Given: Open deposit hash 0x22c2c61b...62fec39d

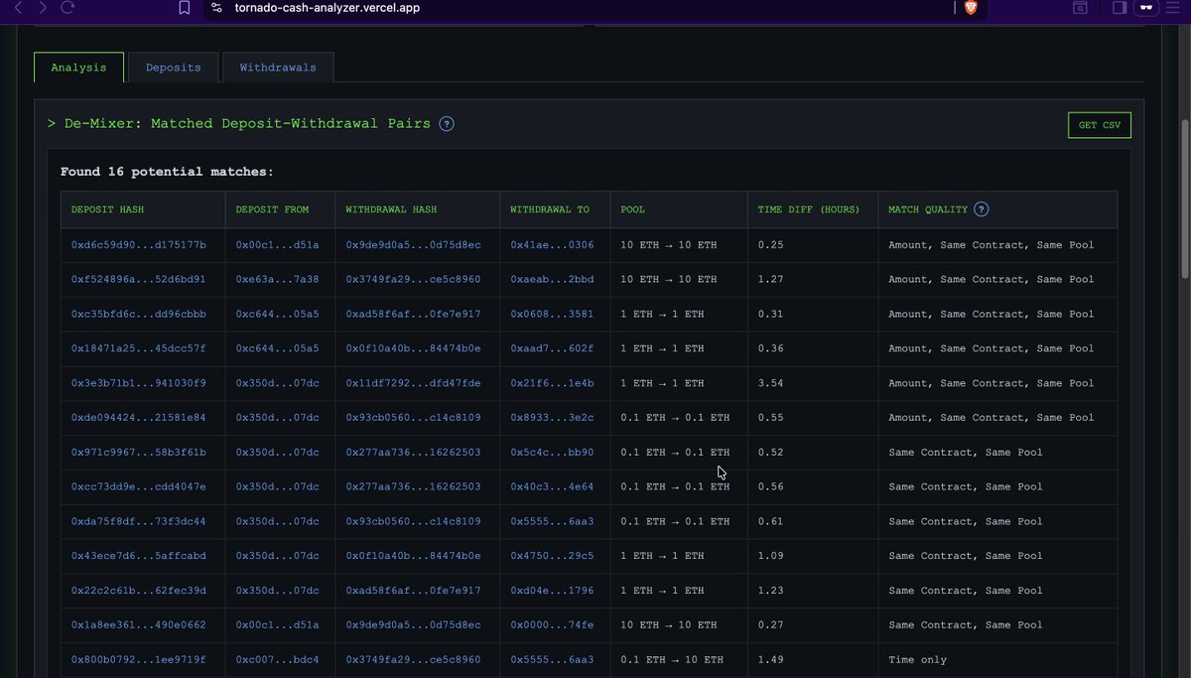Looking at the screenshot, I should coord(139,591).
